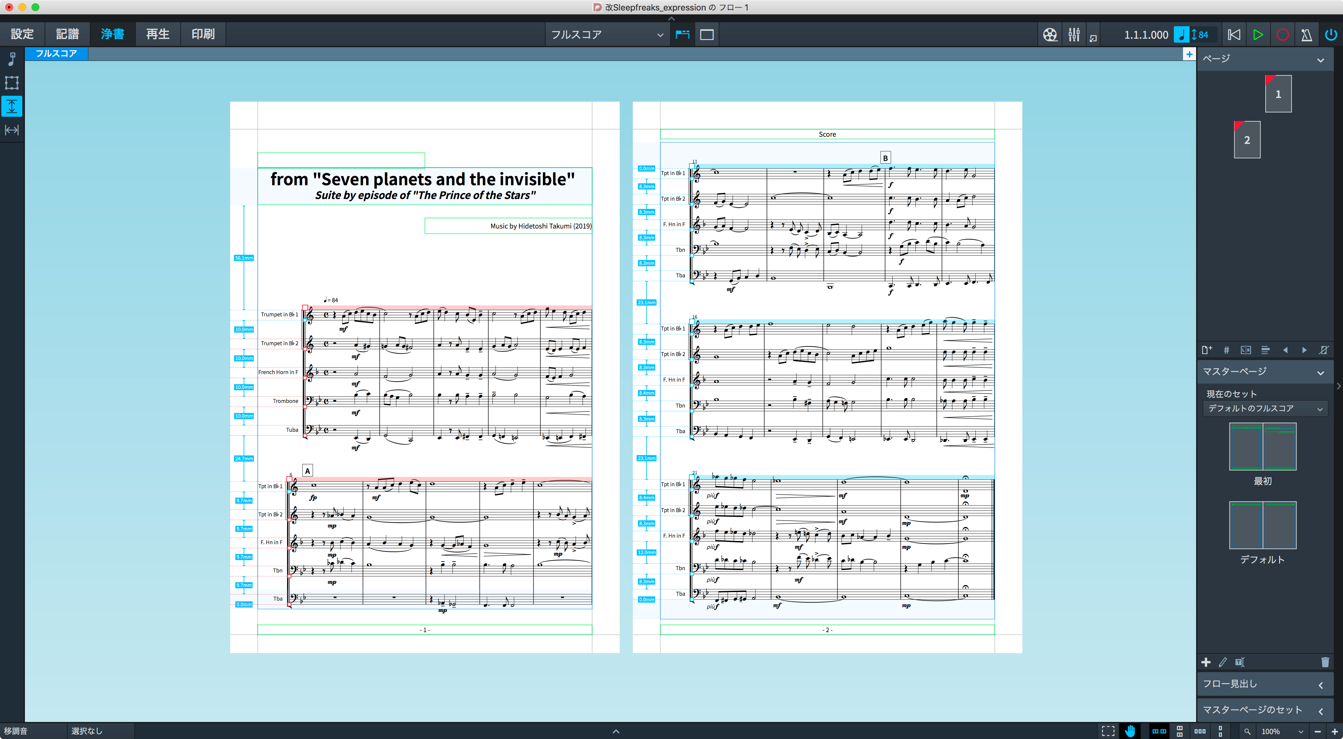Screen dimensions: 1343x739
Task: Select the Staff Spacing tool in the left toolbox
Action: click(x=11, y=106)
